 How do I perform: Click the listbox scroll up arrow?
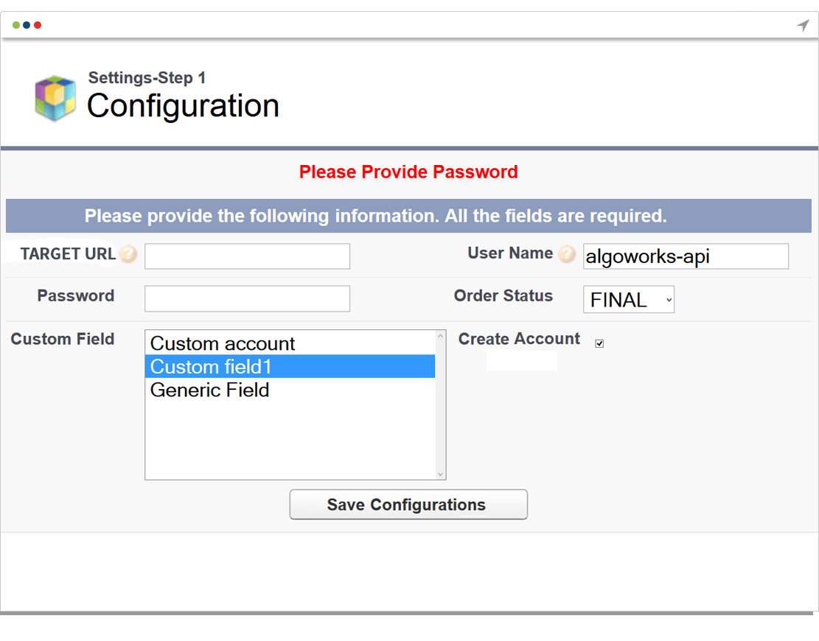click(440, 336)
